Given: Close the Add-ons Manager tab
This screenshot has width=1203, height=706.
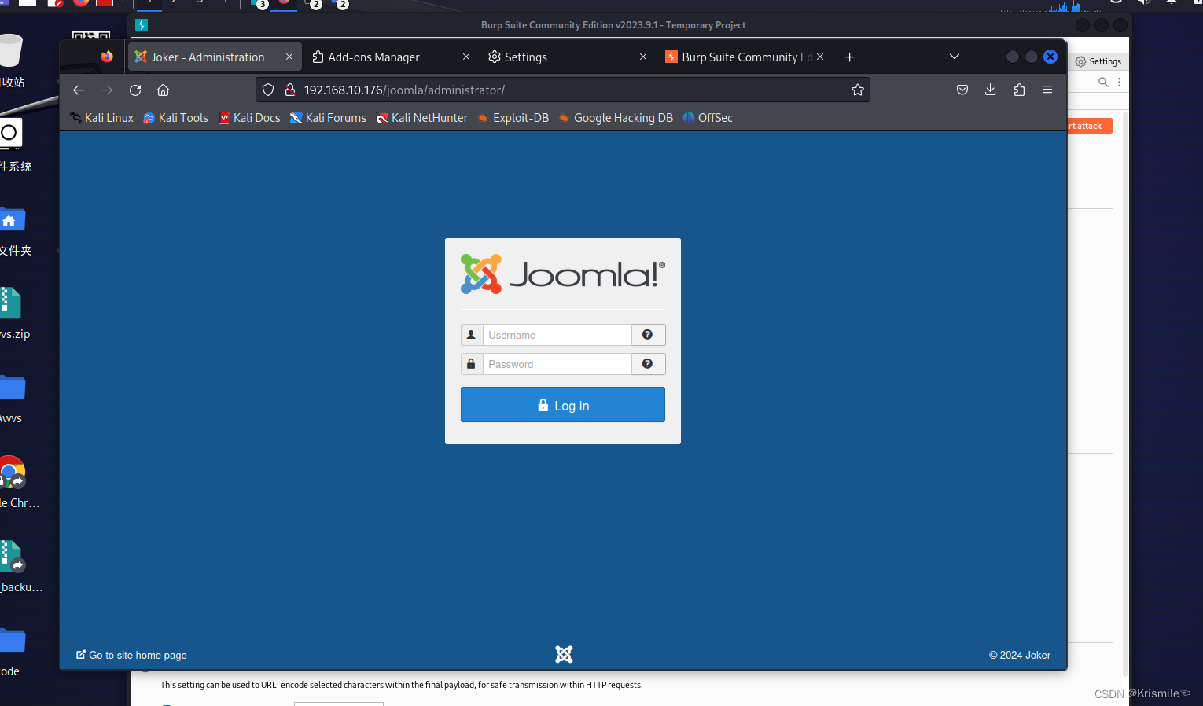Looking at the screenshot, I should tap(466, 57).
